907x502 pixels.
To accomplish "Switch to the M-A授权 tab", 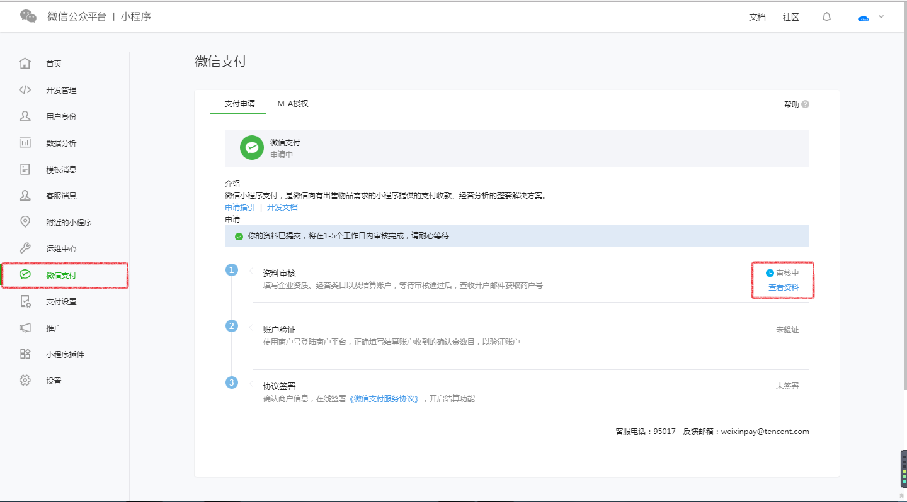I will click(293, 103).
